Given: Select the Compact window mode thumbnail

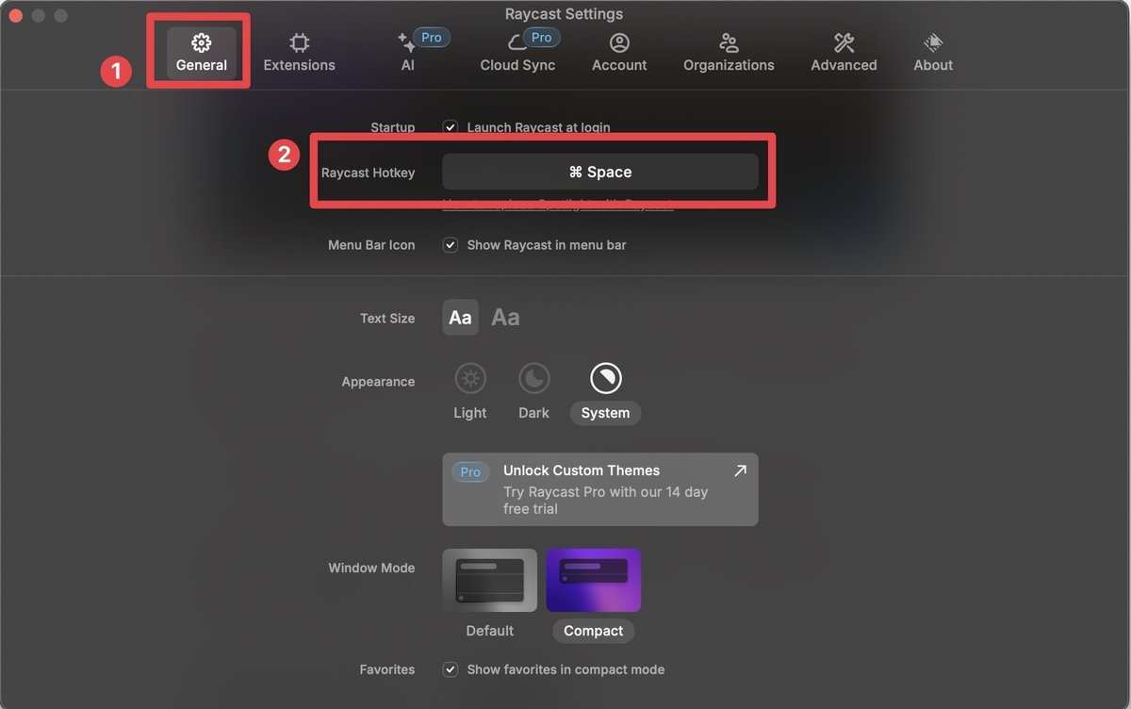Looking at the screenshot, I should [594, 581].
